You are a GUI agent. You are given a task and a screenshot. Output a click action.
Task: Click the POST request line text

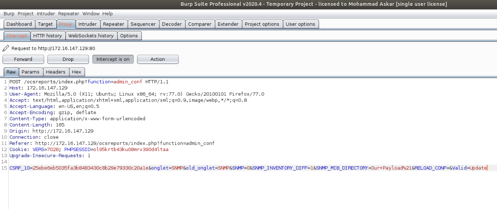(89, 82)
